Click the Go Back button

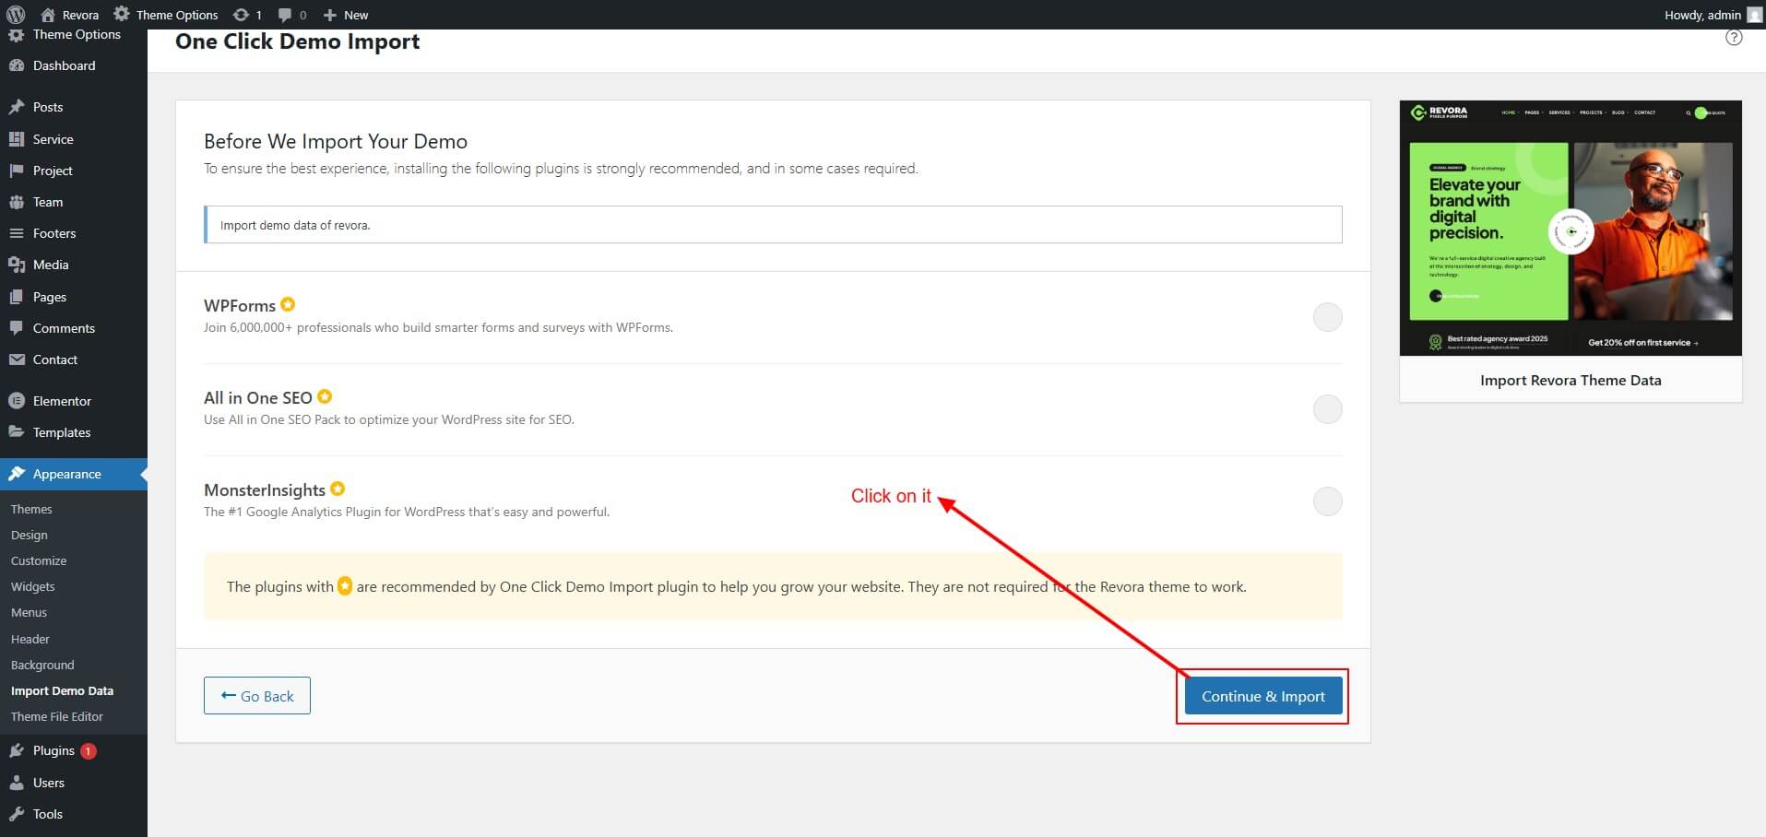[x=257, y=696]
